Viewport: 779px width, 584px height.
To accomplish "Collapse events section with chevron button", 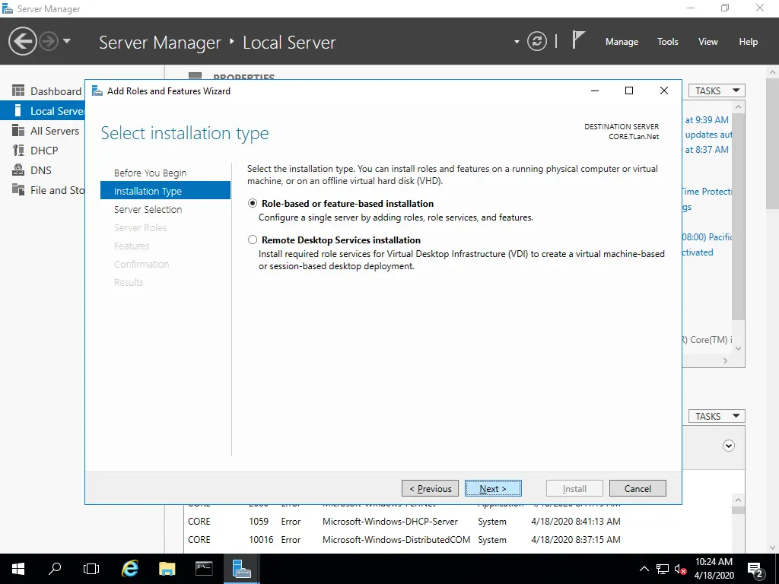I will click(729, 446).
